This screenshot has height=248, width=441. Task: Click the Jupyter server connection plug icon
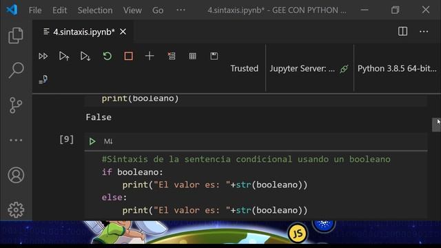[344, 69]
